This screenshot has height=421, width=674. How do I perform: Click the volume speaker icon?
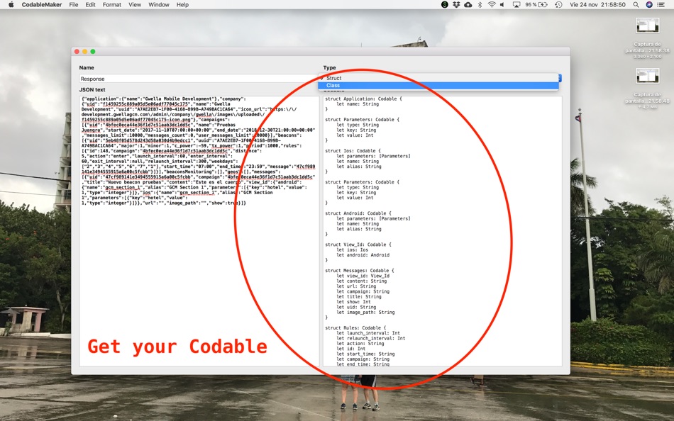(x=502, y=5)
